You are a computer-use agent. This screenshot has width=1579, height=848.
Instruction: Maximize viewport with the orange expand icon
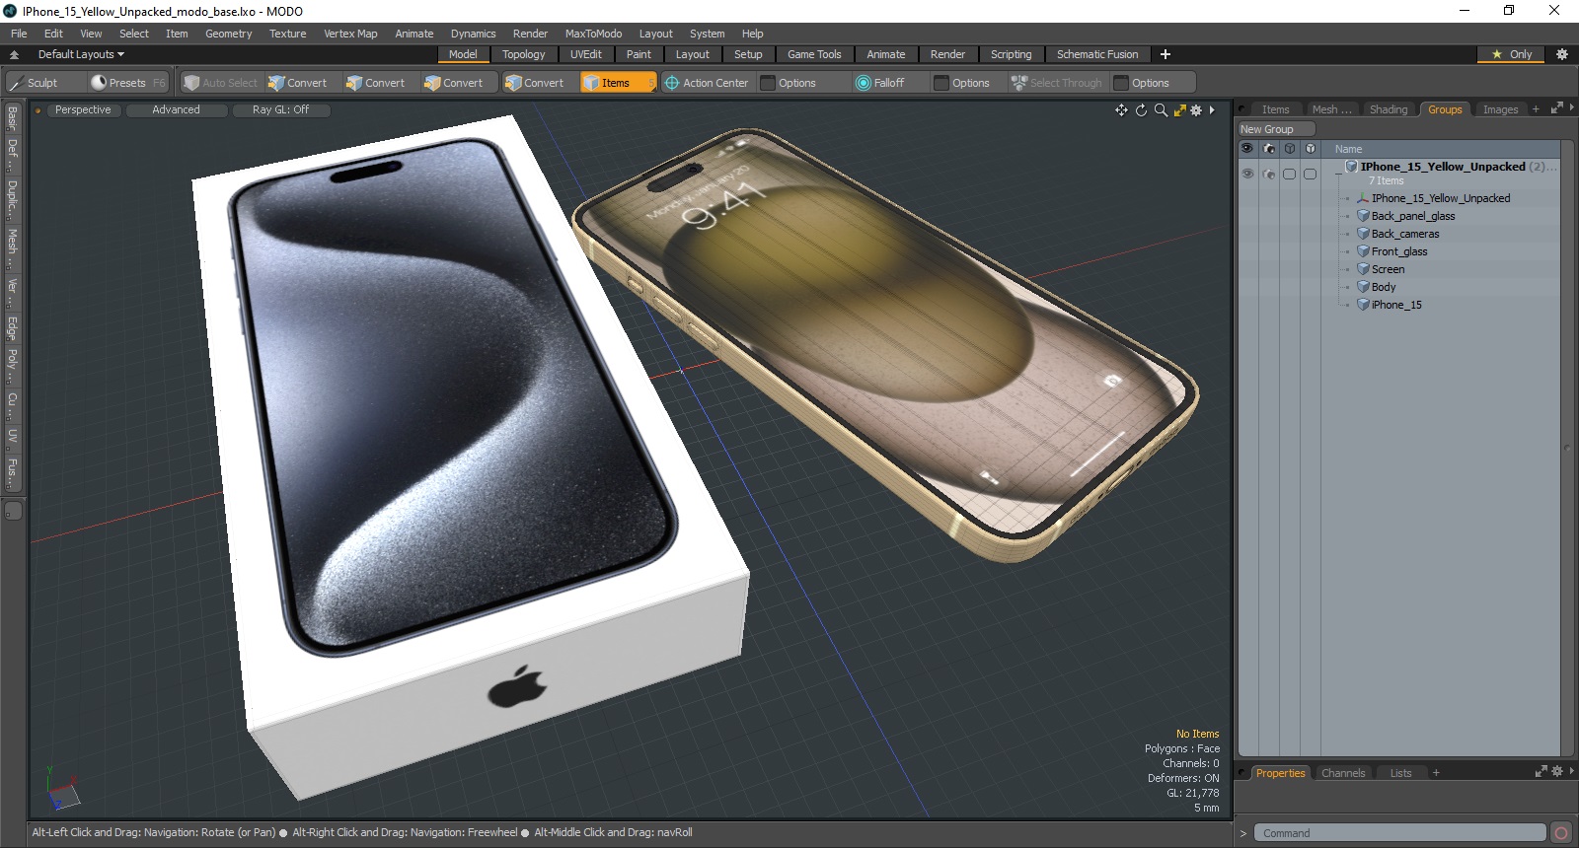click(1179, 110)
